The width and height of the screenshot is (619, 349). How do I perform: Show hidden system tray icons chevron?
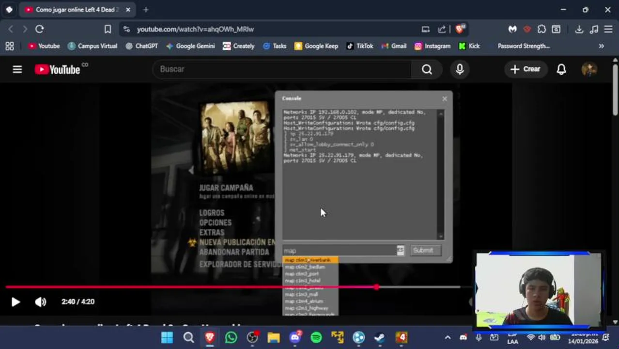click(x=448, y=337)
